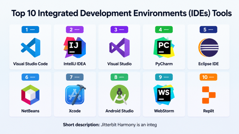Select the green number 4 badge
Image resolution: width=239 pixels, height=134 pixels.
click(164, 30)
